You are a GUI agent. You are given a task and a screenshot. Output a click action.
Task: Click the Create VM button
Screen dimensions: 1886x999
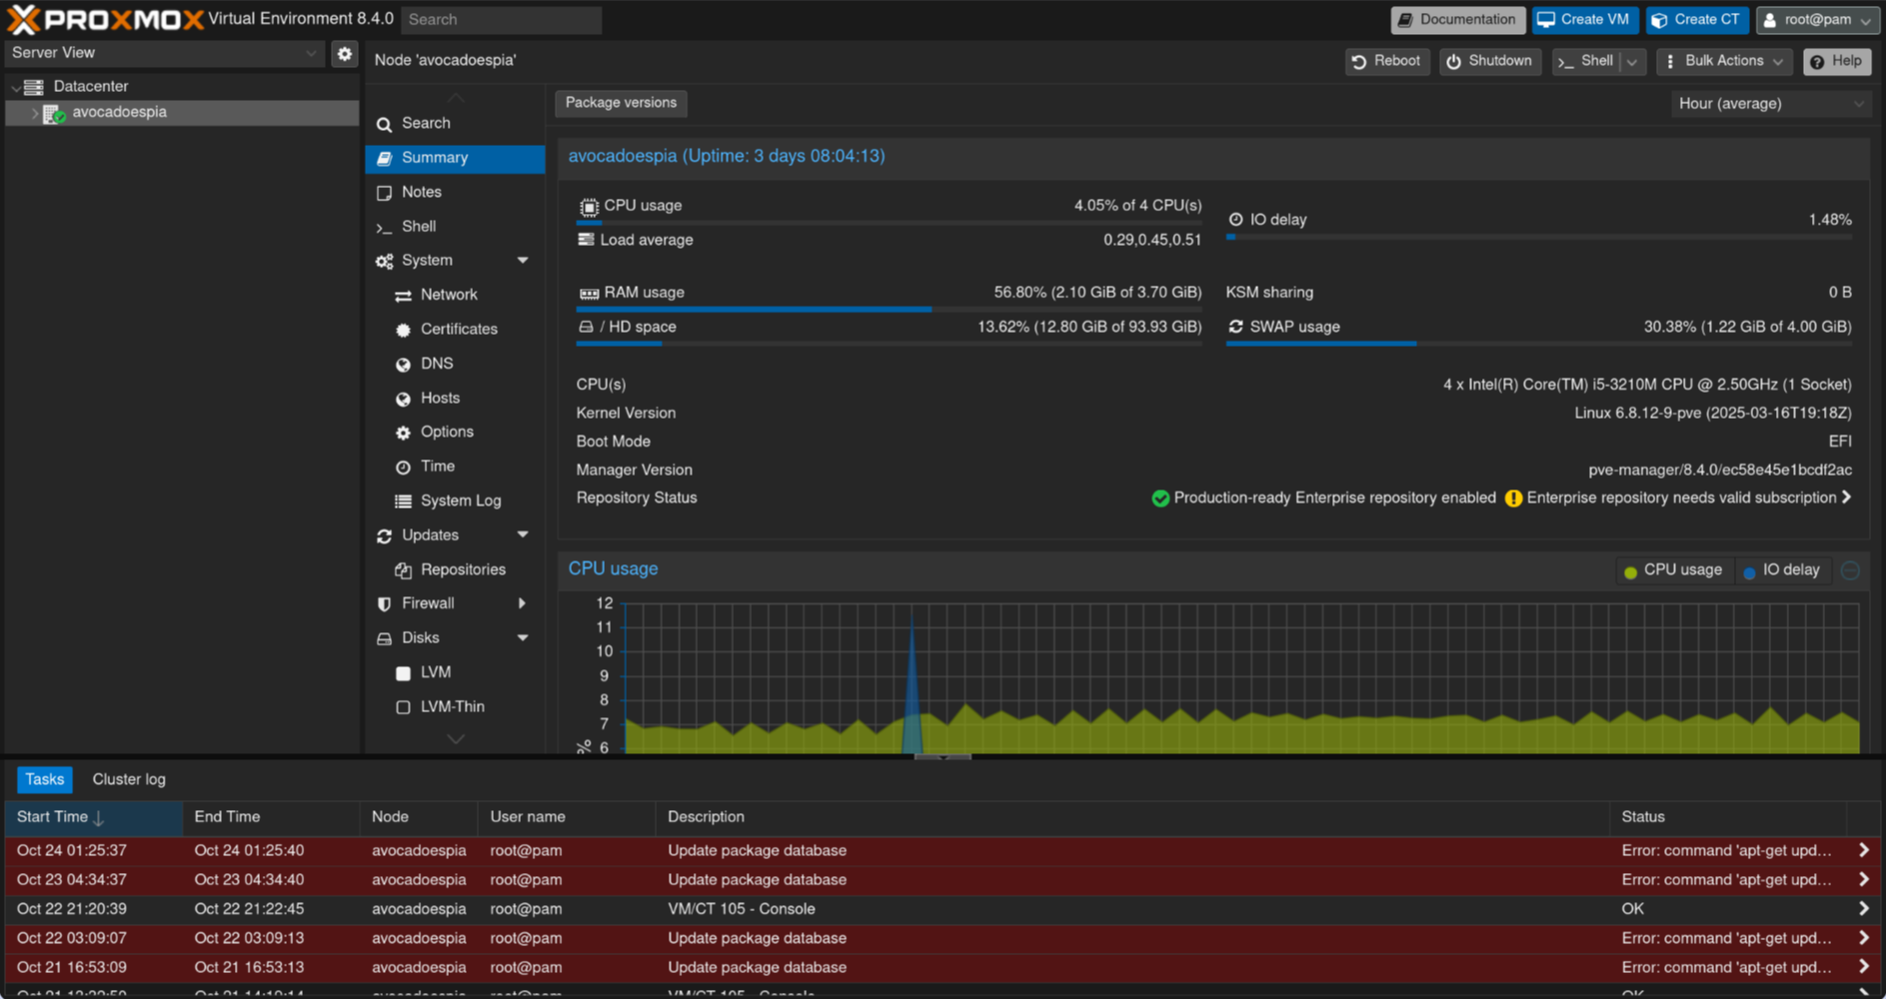(x=1585, y=19)
